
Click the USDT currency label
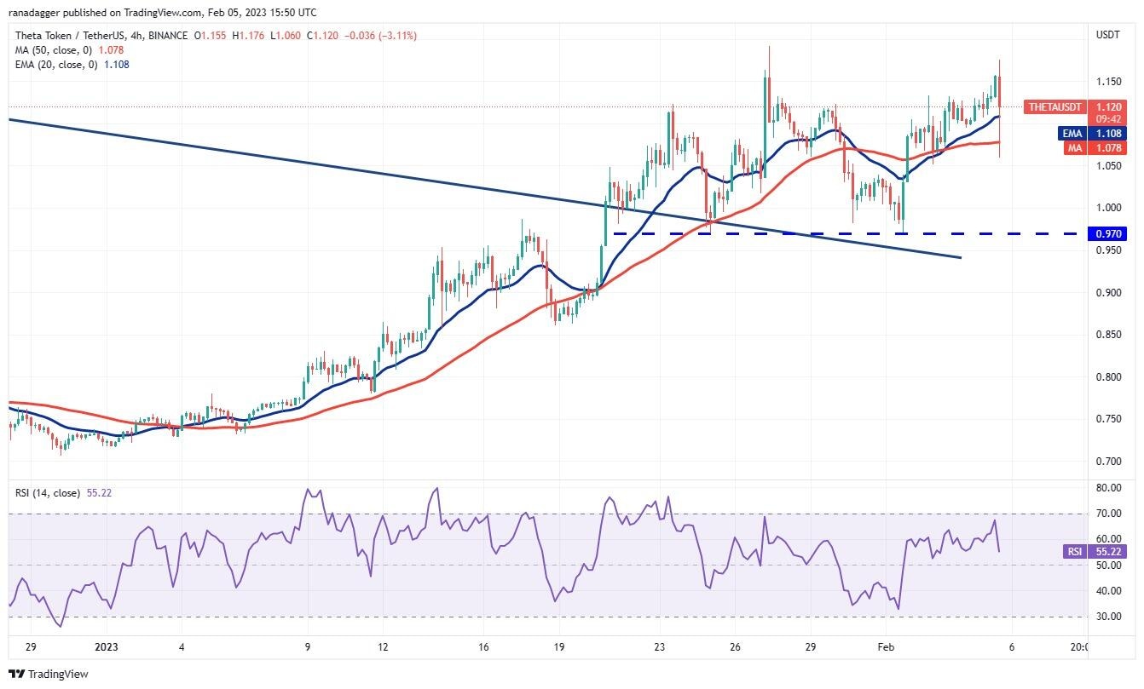(x=1107, y=35)
